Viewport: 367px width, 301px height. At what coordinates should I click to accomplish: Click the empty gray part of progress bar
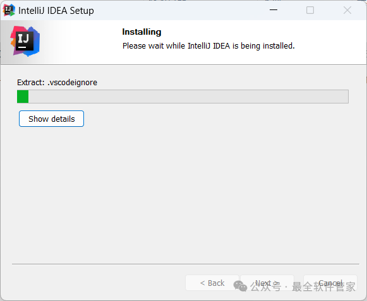point(188,97)
